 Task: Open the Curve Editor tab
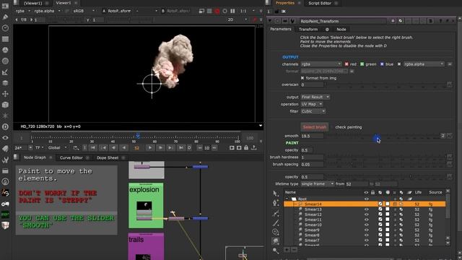71,157
